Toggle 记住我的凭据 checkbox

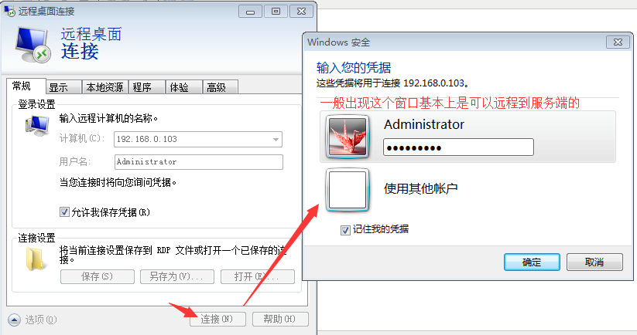345,230
